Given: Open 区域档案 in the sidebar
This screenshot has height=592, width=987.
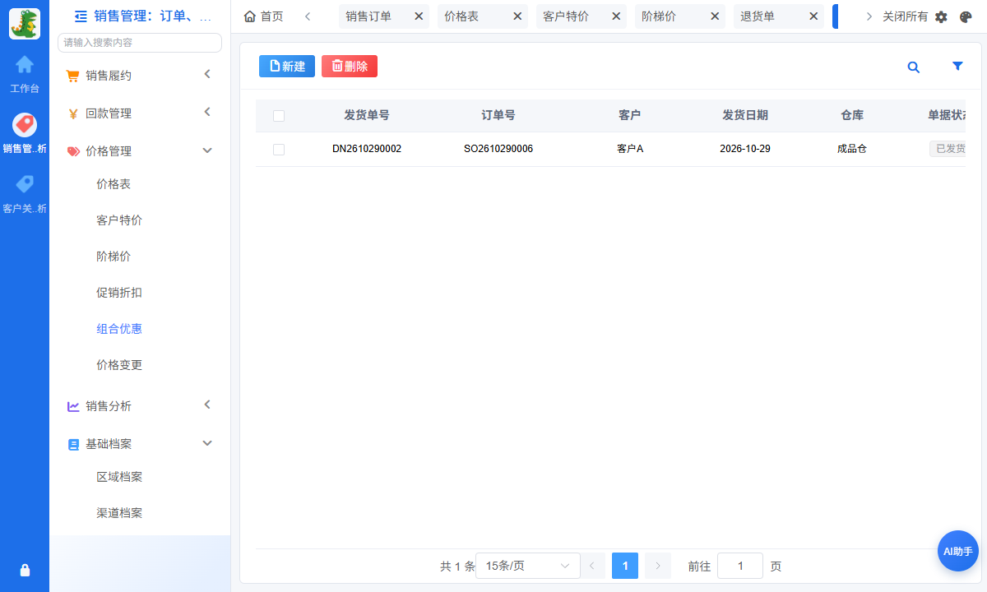Looking at the screenshot, I should point(119,477).
